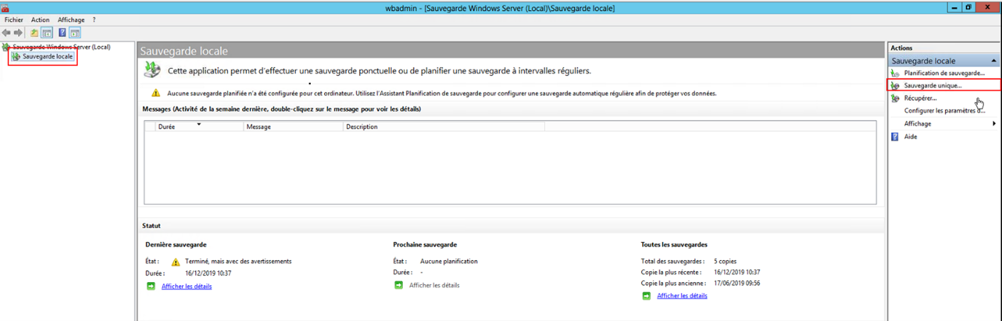
Task: Click the up-one-level folder toolbar icon
Action: tap(34, 32)
